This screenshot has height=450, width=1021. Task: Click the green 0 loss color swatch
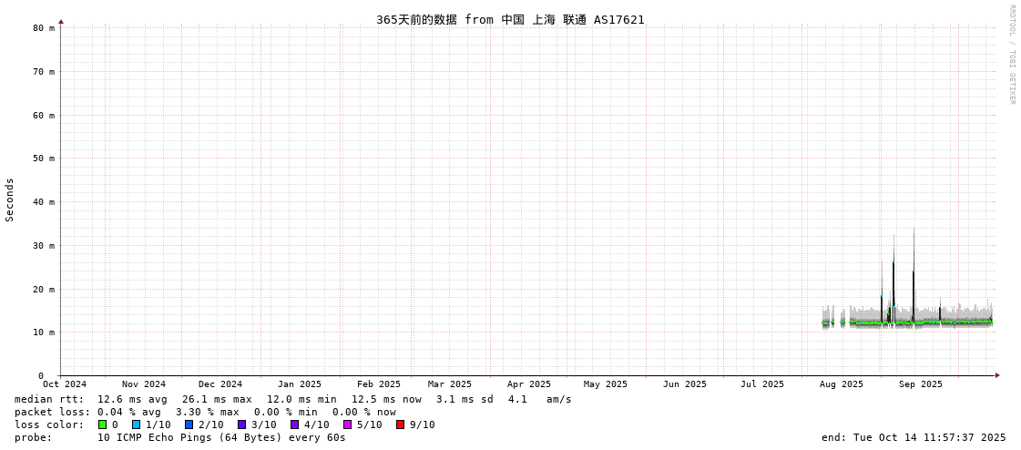pos(102,424)
